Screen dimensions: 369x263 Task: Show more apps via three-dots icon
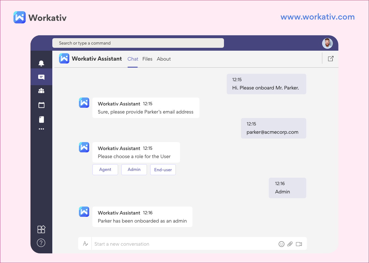click(41, 129)
